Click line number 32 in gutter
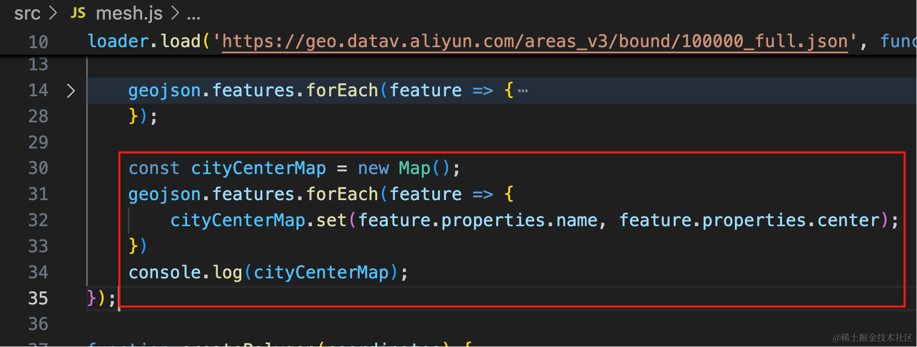The image size is (917, 347). (38, 220)
